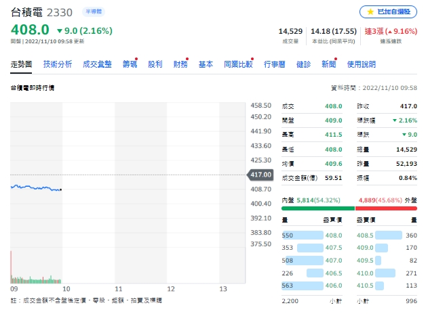Image resolution: width=428 pixels, height=316 pixels.
Task: Click the 已加自選股 watchlist button
Action: pyautogui.click(x=388, y=12)
